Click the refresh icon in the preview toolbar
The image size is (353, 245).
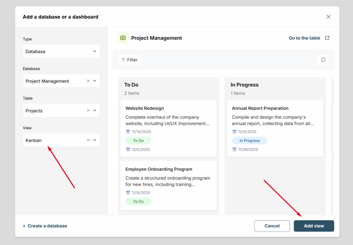coord(323,60)
